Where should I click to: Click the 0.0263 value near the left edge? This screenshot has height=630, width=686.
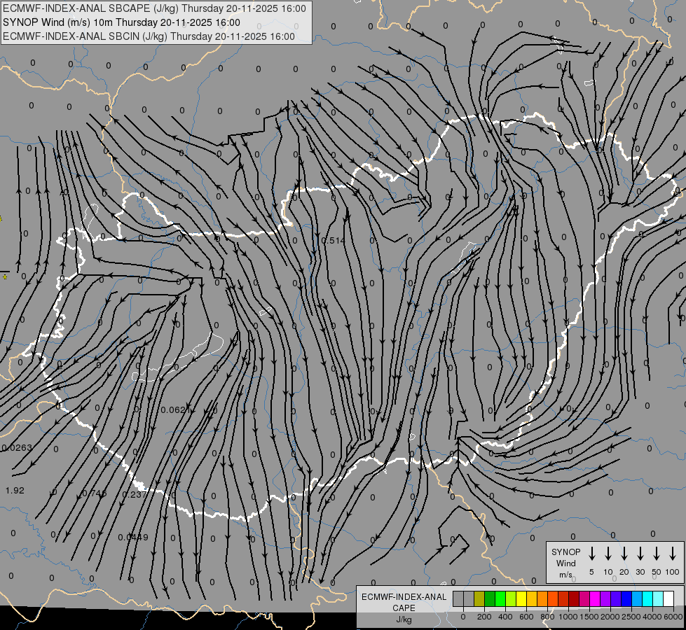pos(17,447)
